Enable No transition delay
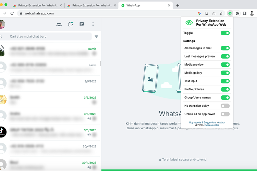This screenshot has height=171, width=257. 225,106
